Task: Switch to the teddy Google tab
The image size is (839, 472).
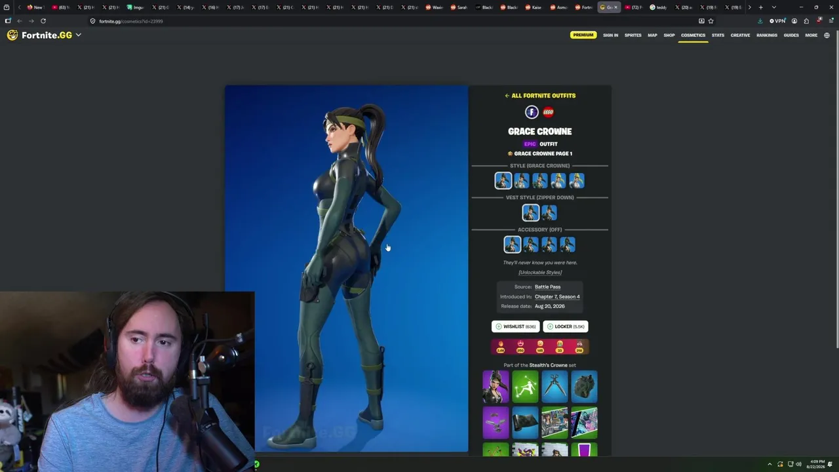Action: 659,7
